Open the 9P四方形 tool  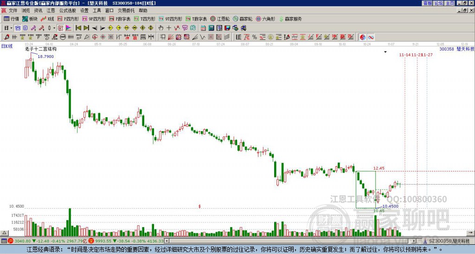(94, 19)
